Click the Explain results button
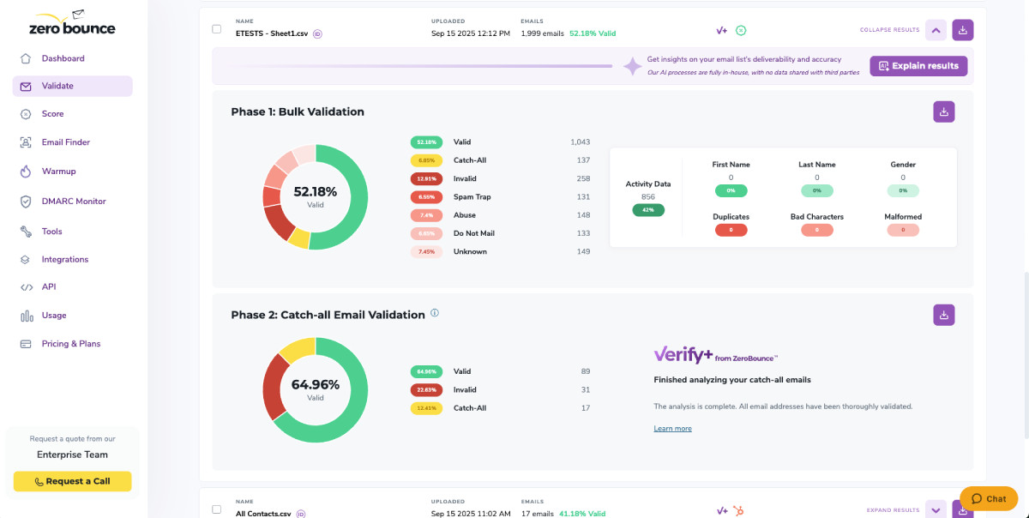 click(x=918, y=65)
